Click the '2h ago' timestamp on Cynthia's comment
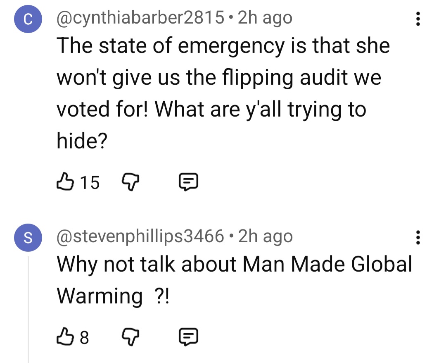 [x=265, y=18]
